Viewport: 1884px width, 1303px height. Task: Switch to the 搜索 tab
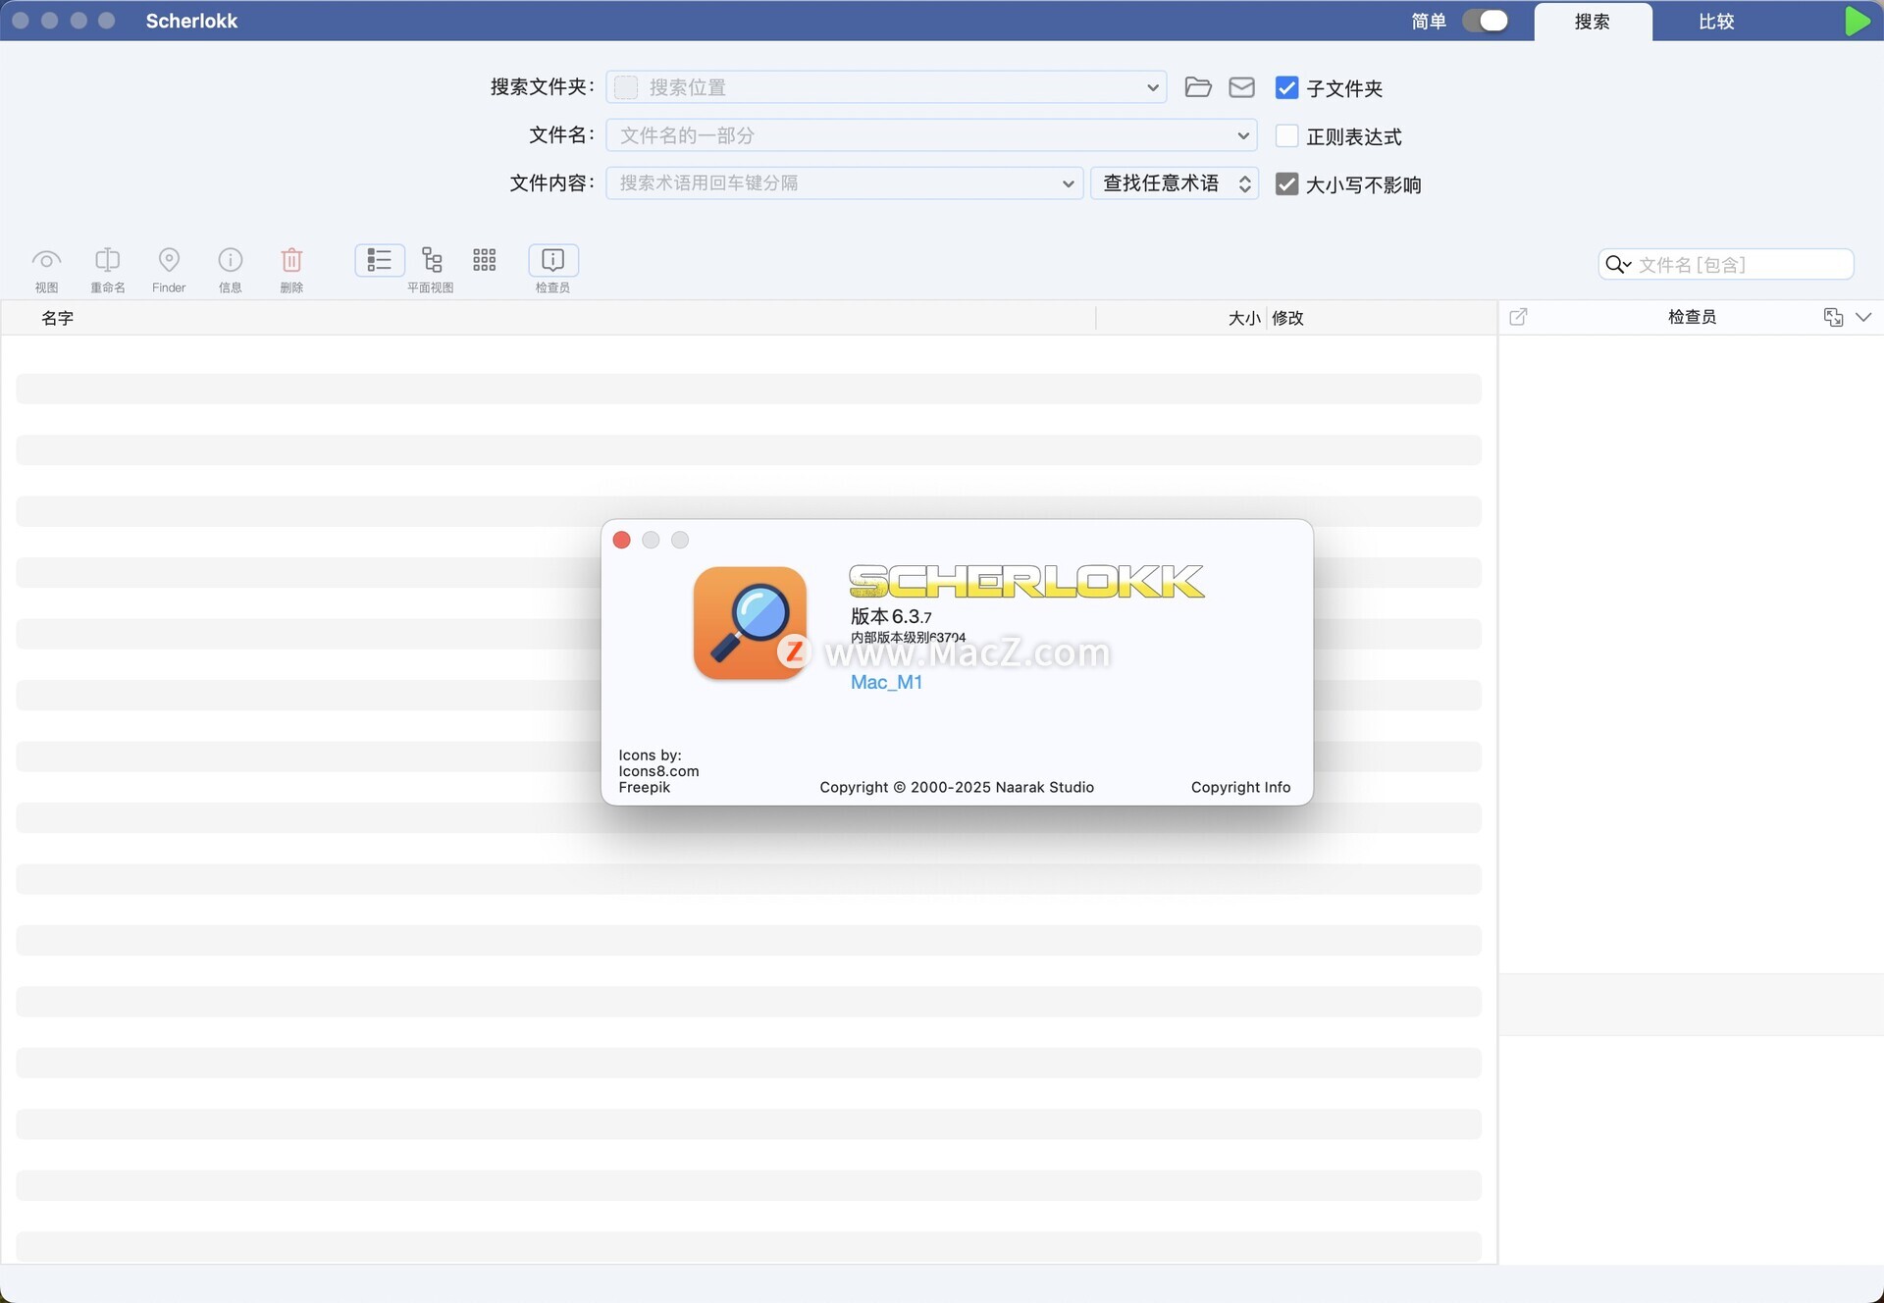[x=1592, y=22]
